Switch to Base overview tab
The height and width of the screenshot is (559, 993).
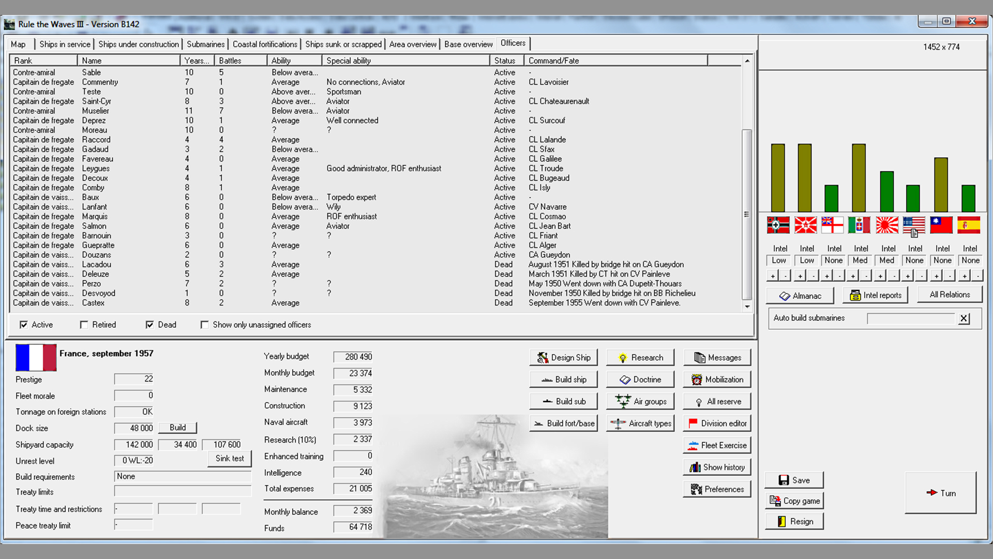pyautogui.click(x=469, y=44)
